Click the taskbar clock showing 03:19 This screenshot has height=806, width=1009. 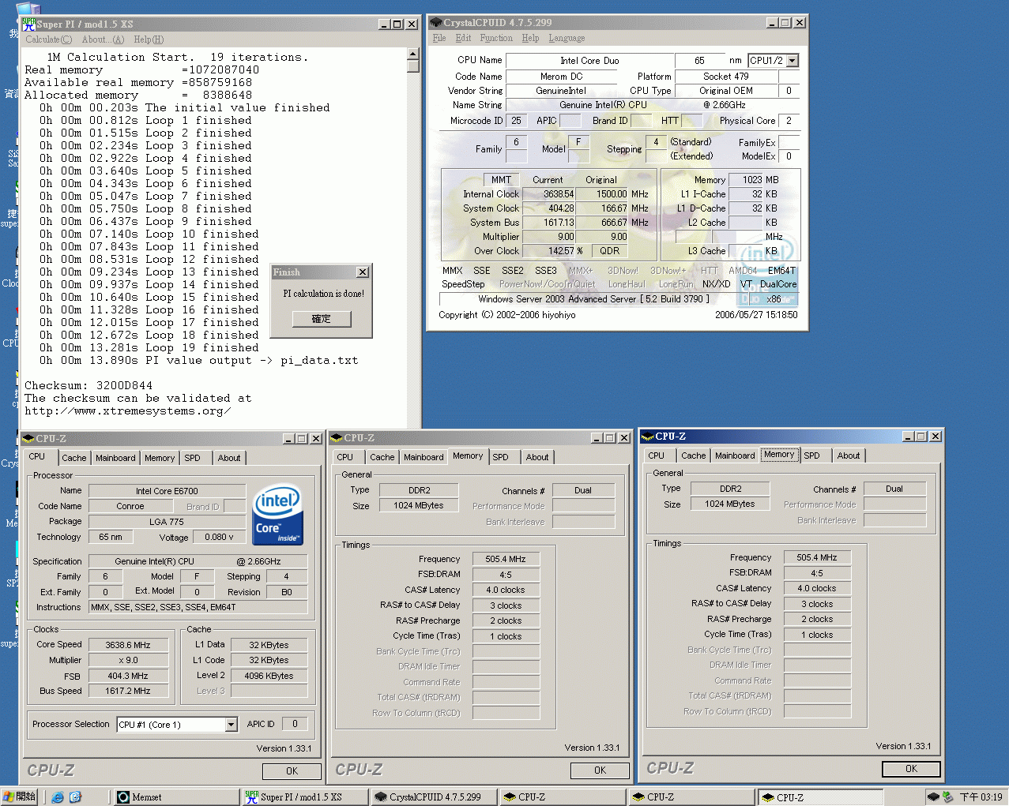click(981, 797)
